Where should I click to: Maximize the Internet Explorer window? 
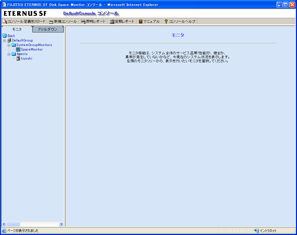click(286, 5)
